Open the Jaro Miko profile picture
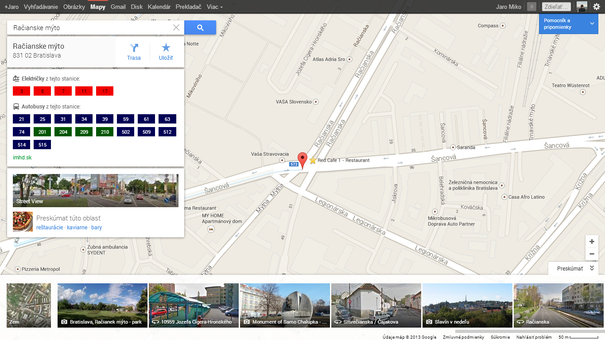 [582, 7]
